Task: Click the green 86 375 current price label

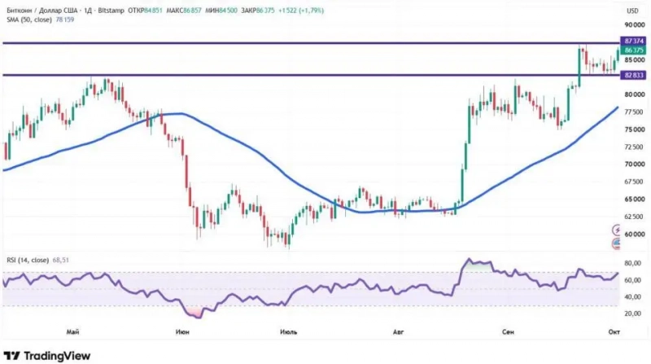Action: click(634, 50)
